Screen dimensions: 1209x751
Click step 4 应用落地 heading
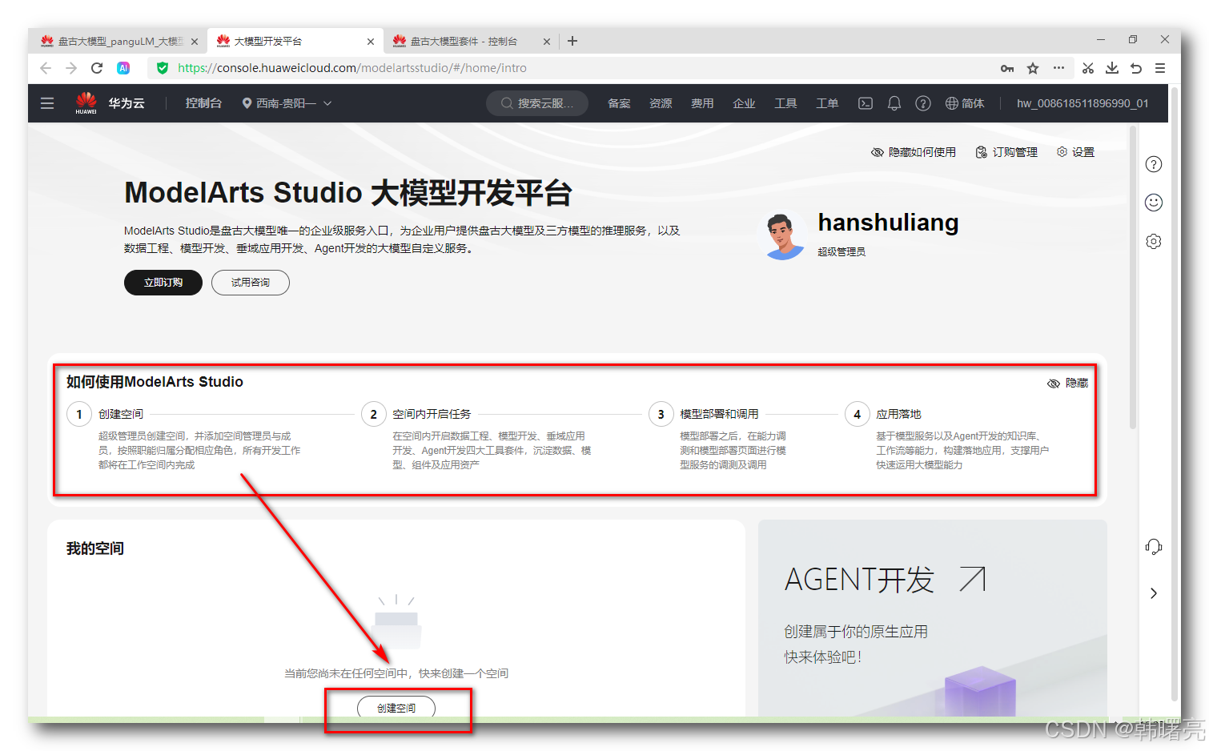click(x=898, y=414)
